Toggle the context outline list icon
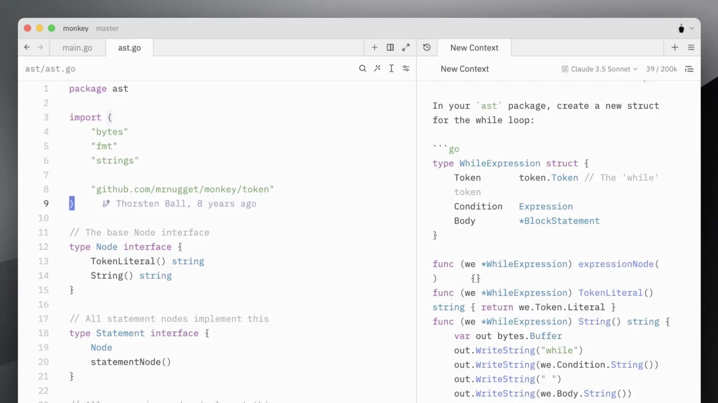Image resolution: width=718 pixels, height=403 pixels. tap(689, 69)
